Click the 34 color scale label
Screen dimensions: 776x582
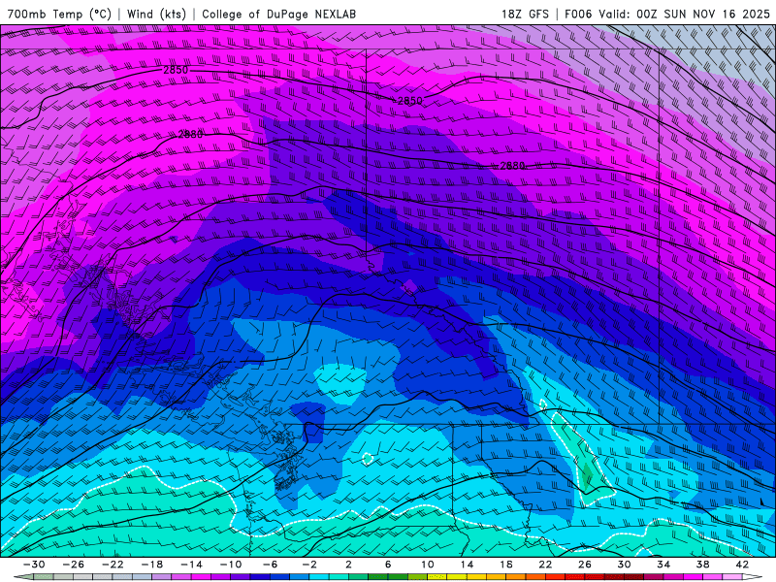(x=663, y=565)
